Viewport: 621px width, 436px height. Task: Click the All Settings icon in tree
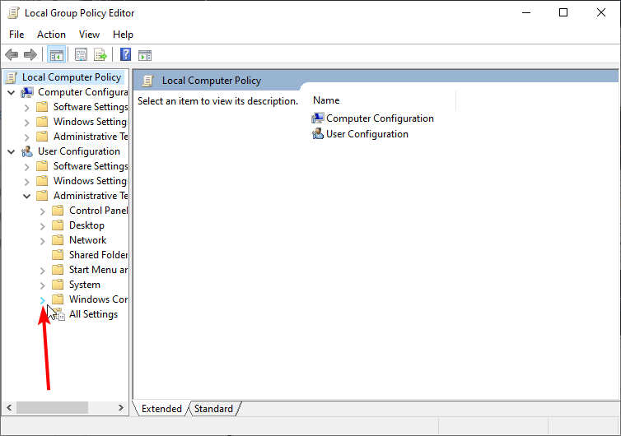[58, 314]
